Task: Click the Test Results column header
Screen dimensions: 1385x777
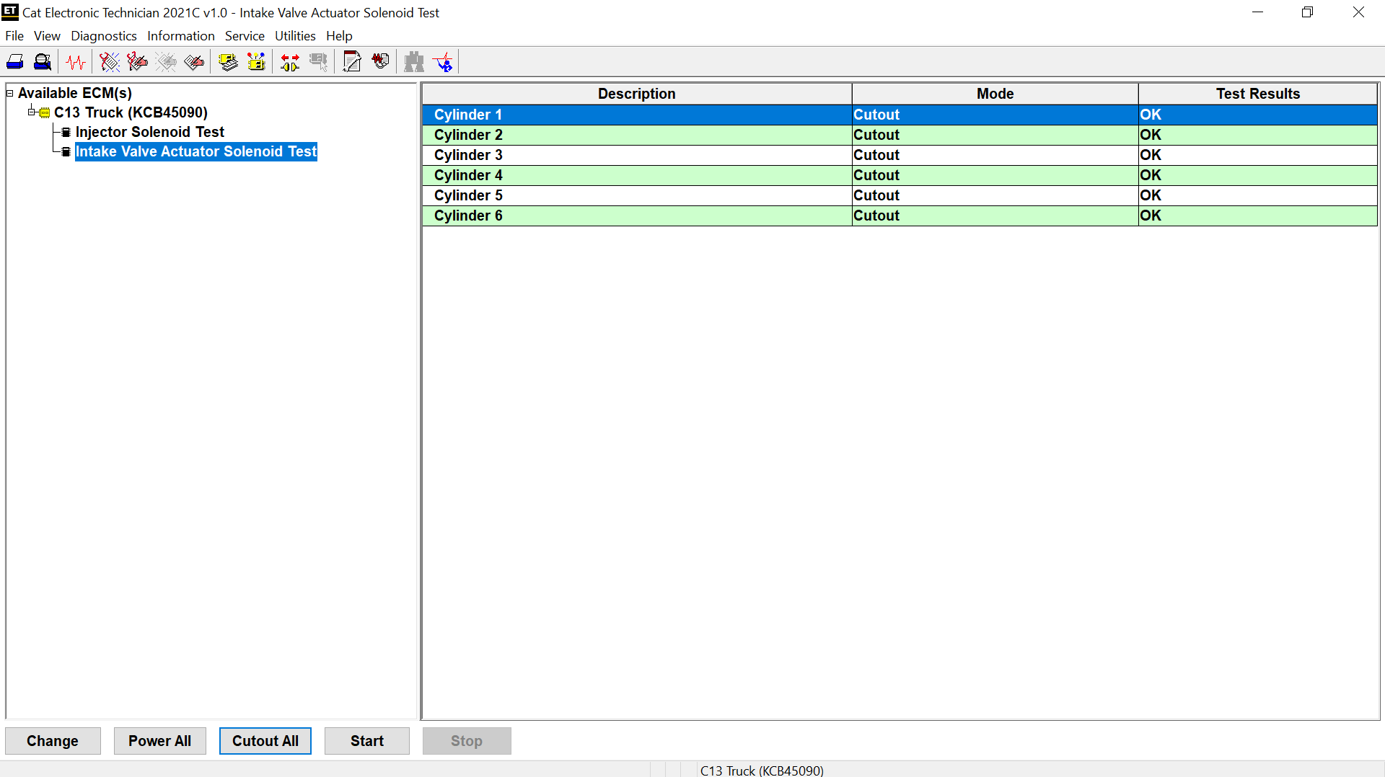Action: pyautogui.click(x=1257, y=94)
